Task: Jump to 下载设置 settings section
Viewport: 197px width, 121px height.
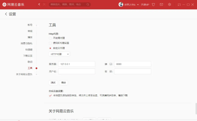Action: tap(28, 56)
